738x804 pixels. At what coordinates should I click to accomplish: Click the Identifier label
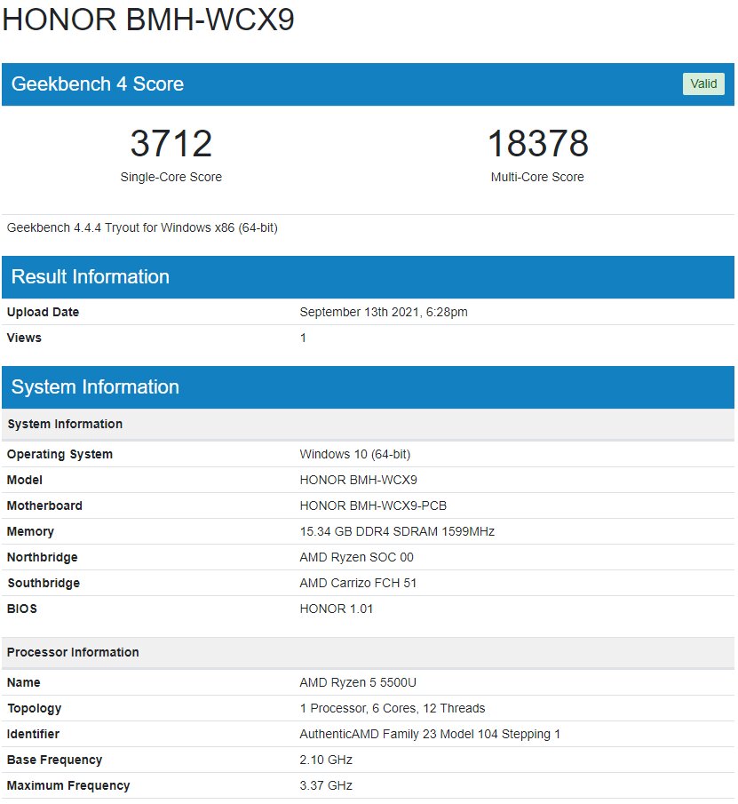tap(34, 735)
